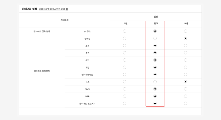Click the 증권 row label
The width and height of the screenshot is (221, 120).
(87, 53)
